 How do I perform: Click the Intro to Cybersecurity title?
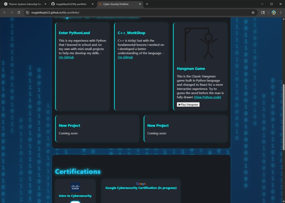pyautogui.click(x=75, y=196)
